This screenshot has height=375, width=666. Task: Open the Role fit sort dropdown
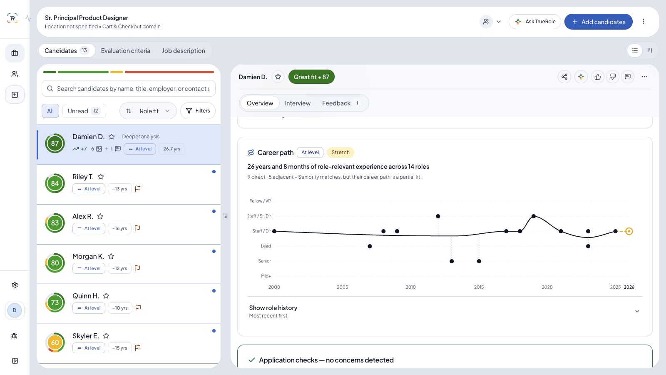point(148,111)
